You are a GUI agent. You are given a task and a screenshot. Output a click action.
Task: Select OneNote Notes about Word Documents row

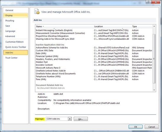click(94, 74)
